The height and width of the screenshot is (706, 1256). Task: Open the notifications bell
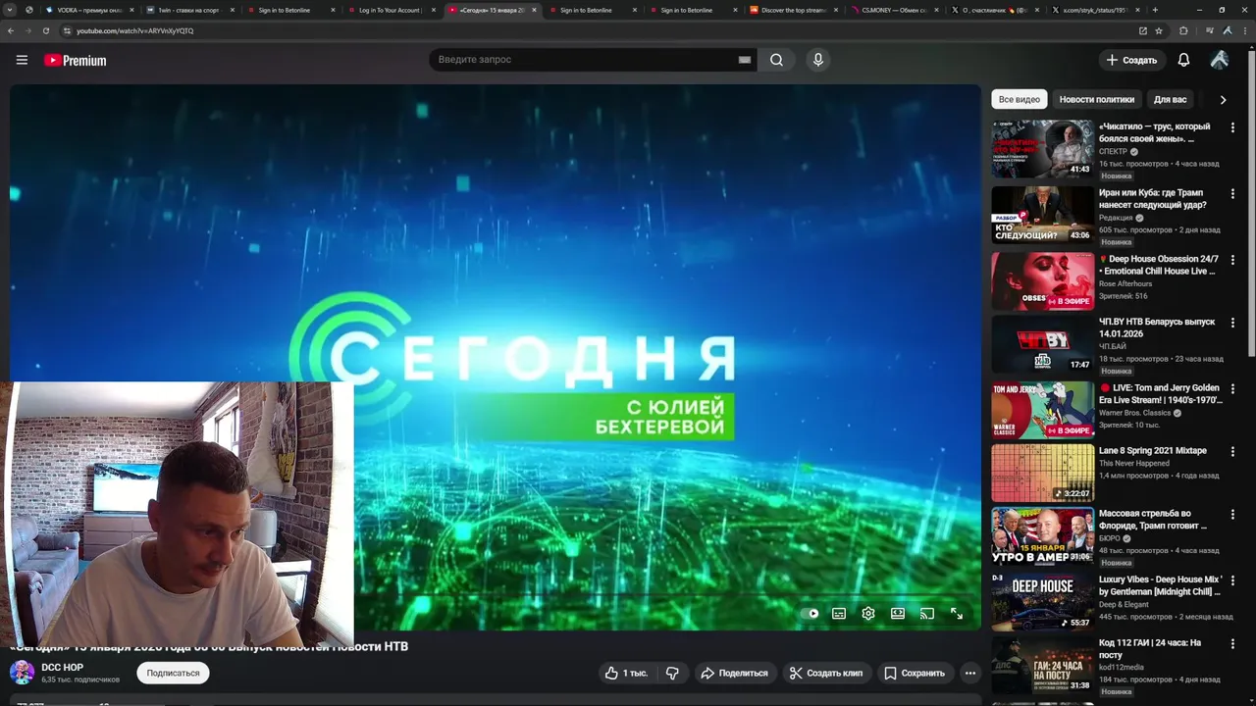point(1183,60)
